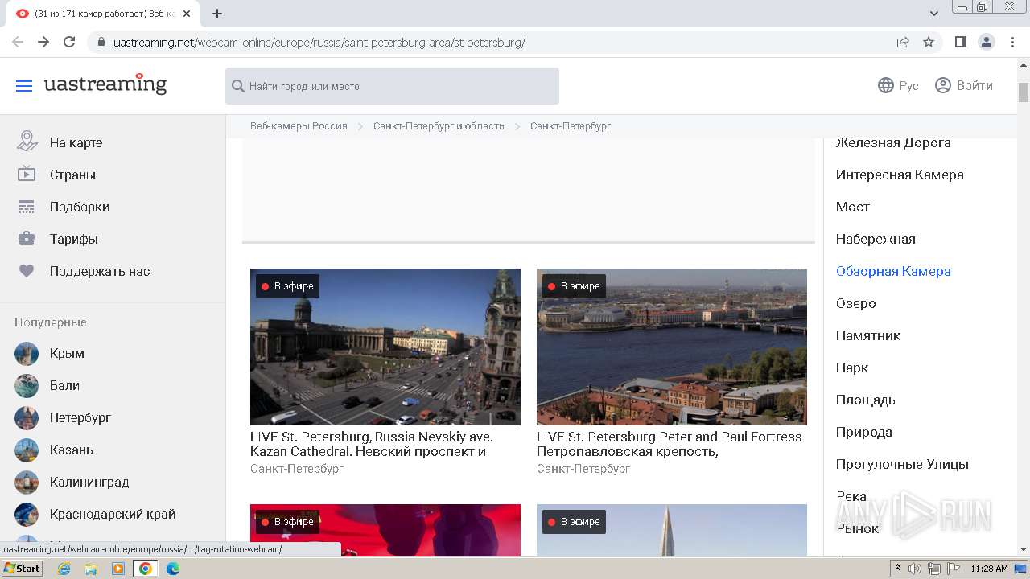This screenshot has width=1030, height=579.
Task: Focus the city or place search field
Action: (392, 86)
